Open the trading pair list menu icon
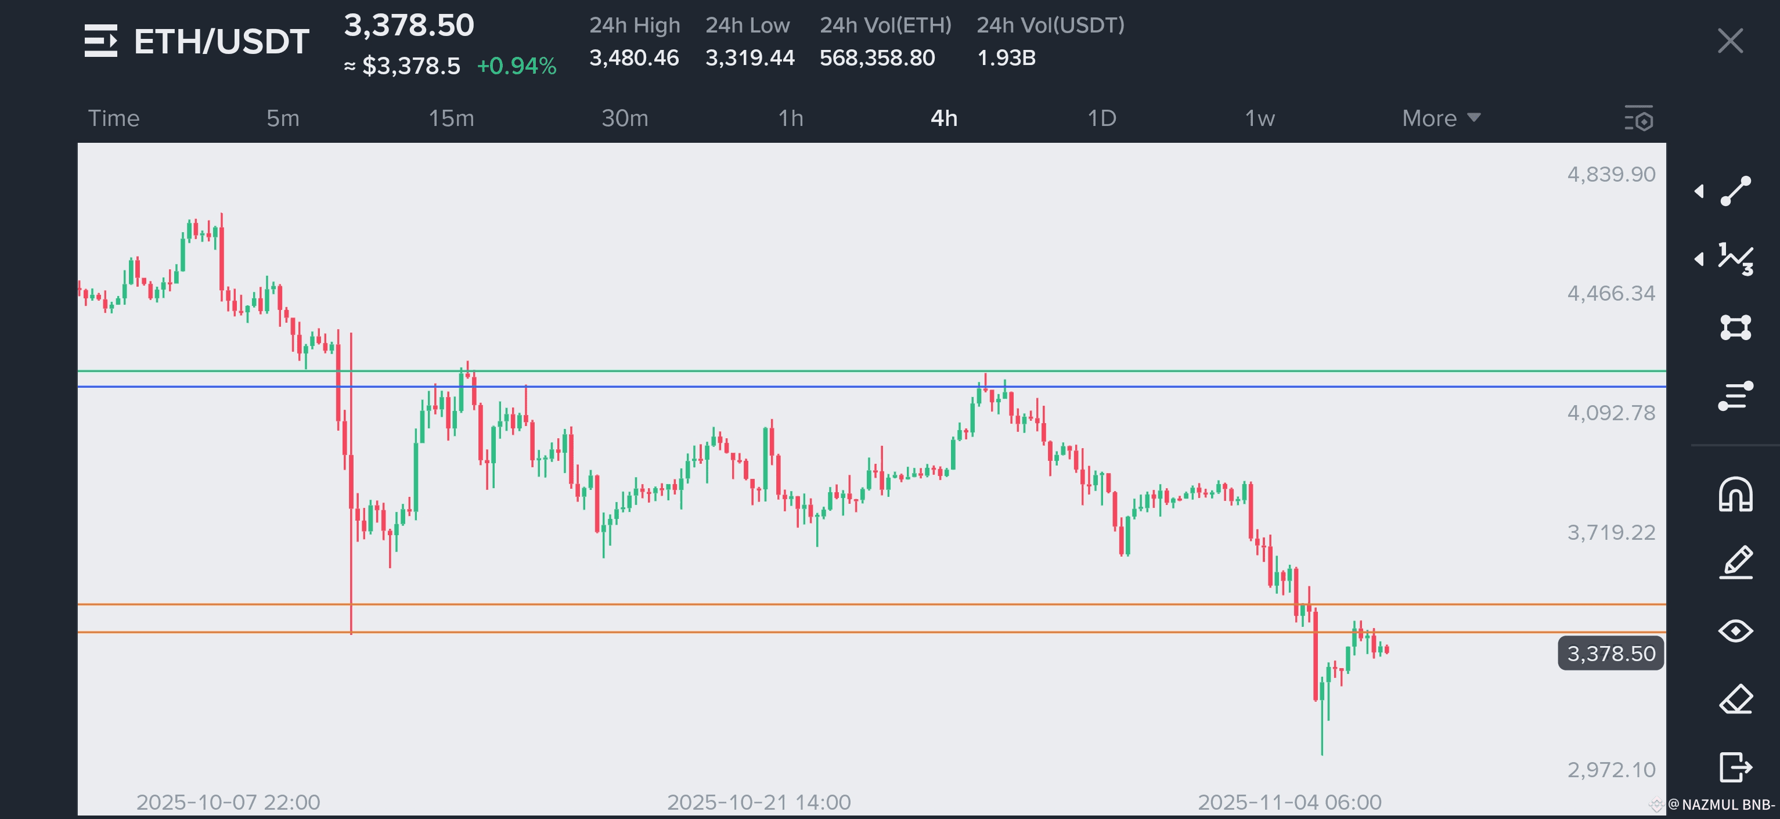The width and height of the screenshot is (1780, 819). coord(101,41)
